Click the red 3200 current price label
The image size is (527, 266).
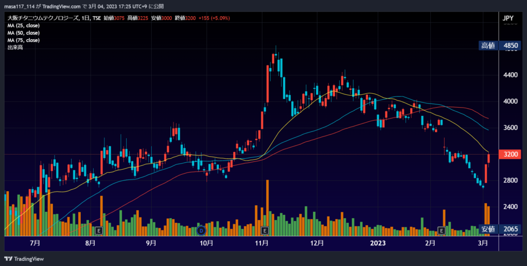(510, 155)
